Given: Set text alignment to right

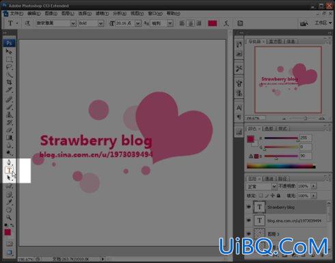Looking at the screenshot, I should (199, 23).
